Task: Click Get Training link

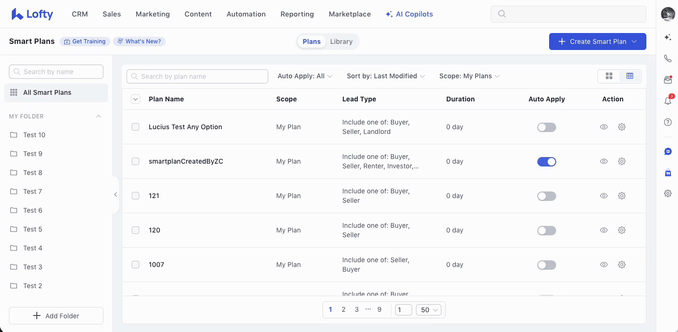Action: [85, 41]
